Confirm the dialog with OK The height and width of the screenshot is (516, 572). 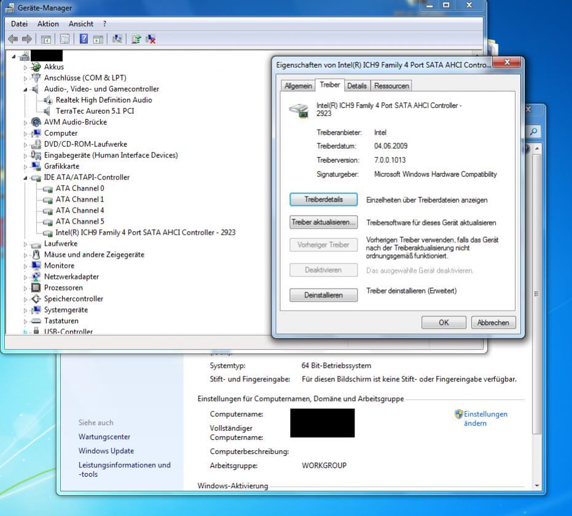point(444,322)
